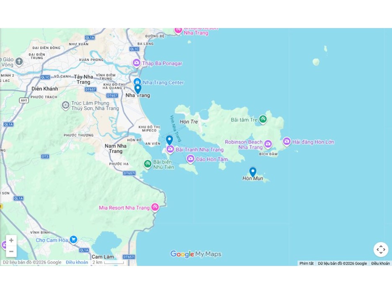The image size is (392, 294).
Task: Zoom out with the minus button
Action: click(11, 251)
